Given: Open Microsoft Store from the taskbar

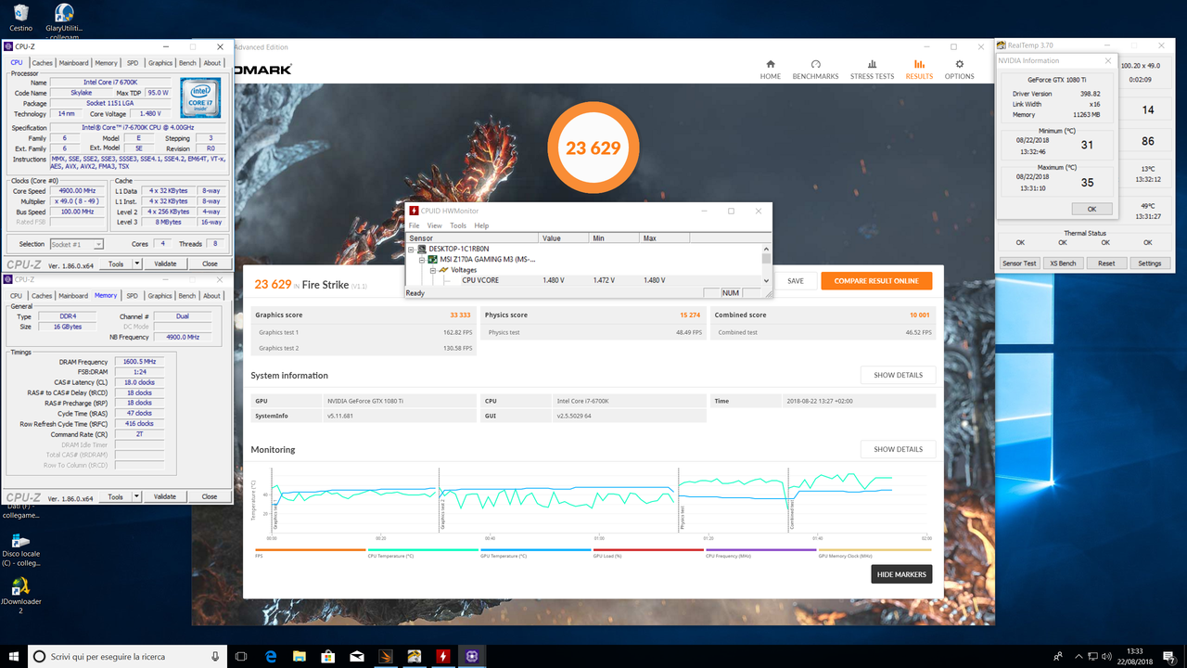Looking at the screenshot, I should point(328,656).
